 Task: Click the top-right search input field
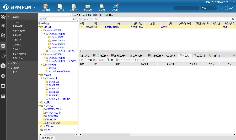point(186,8)
